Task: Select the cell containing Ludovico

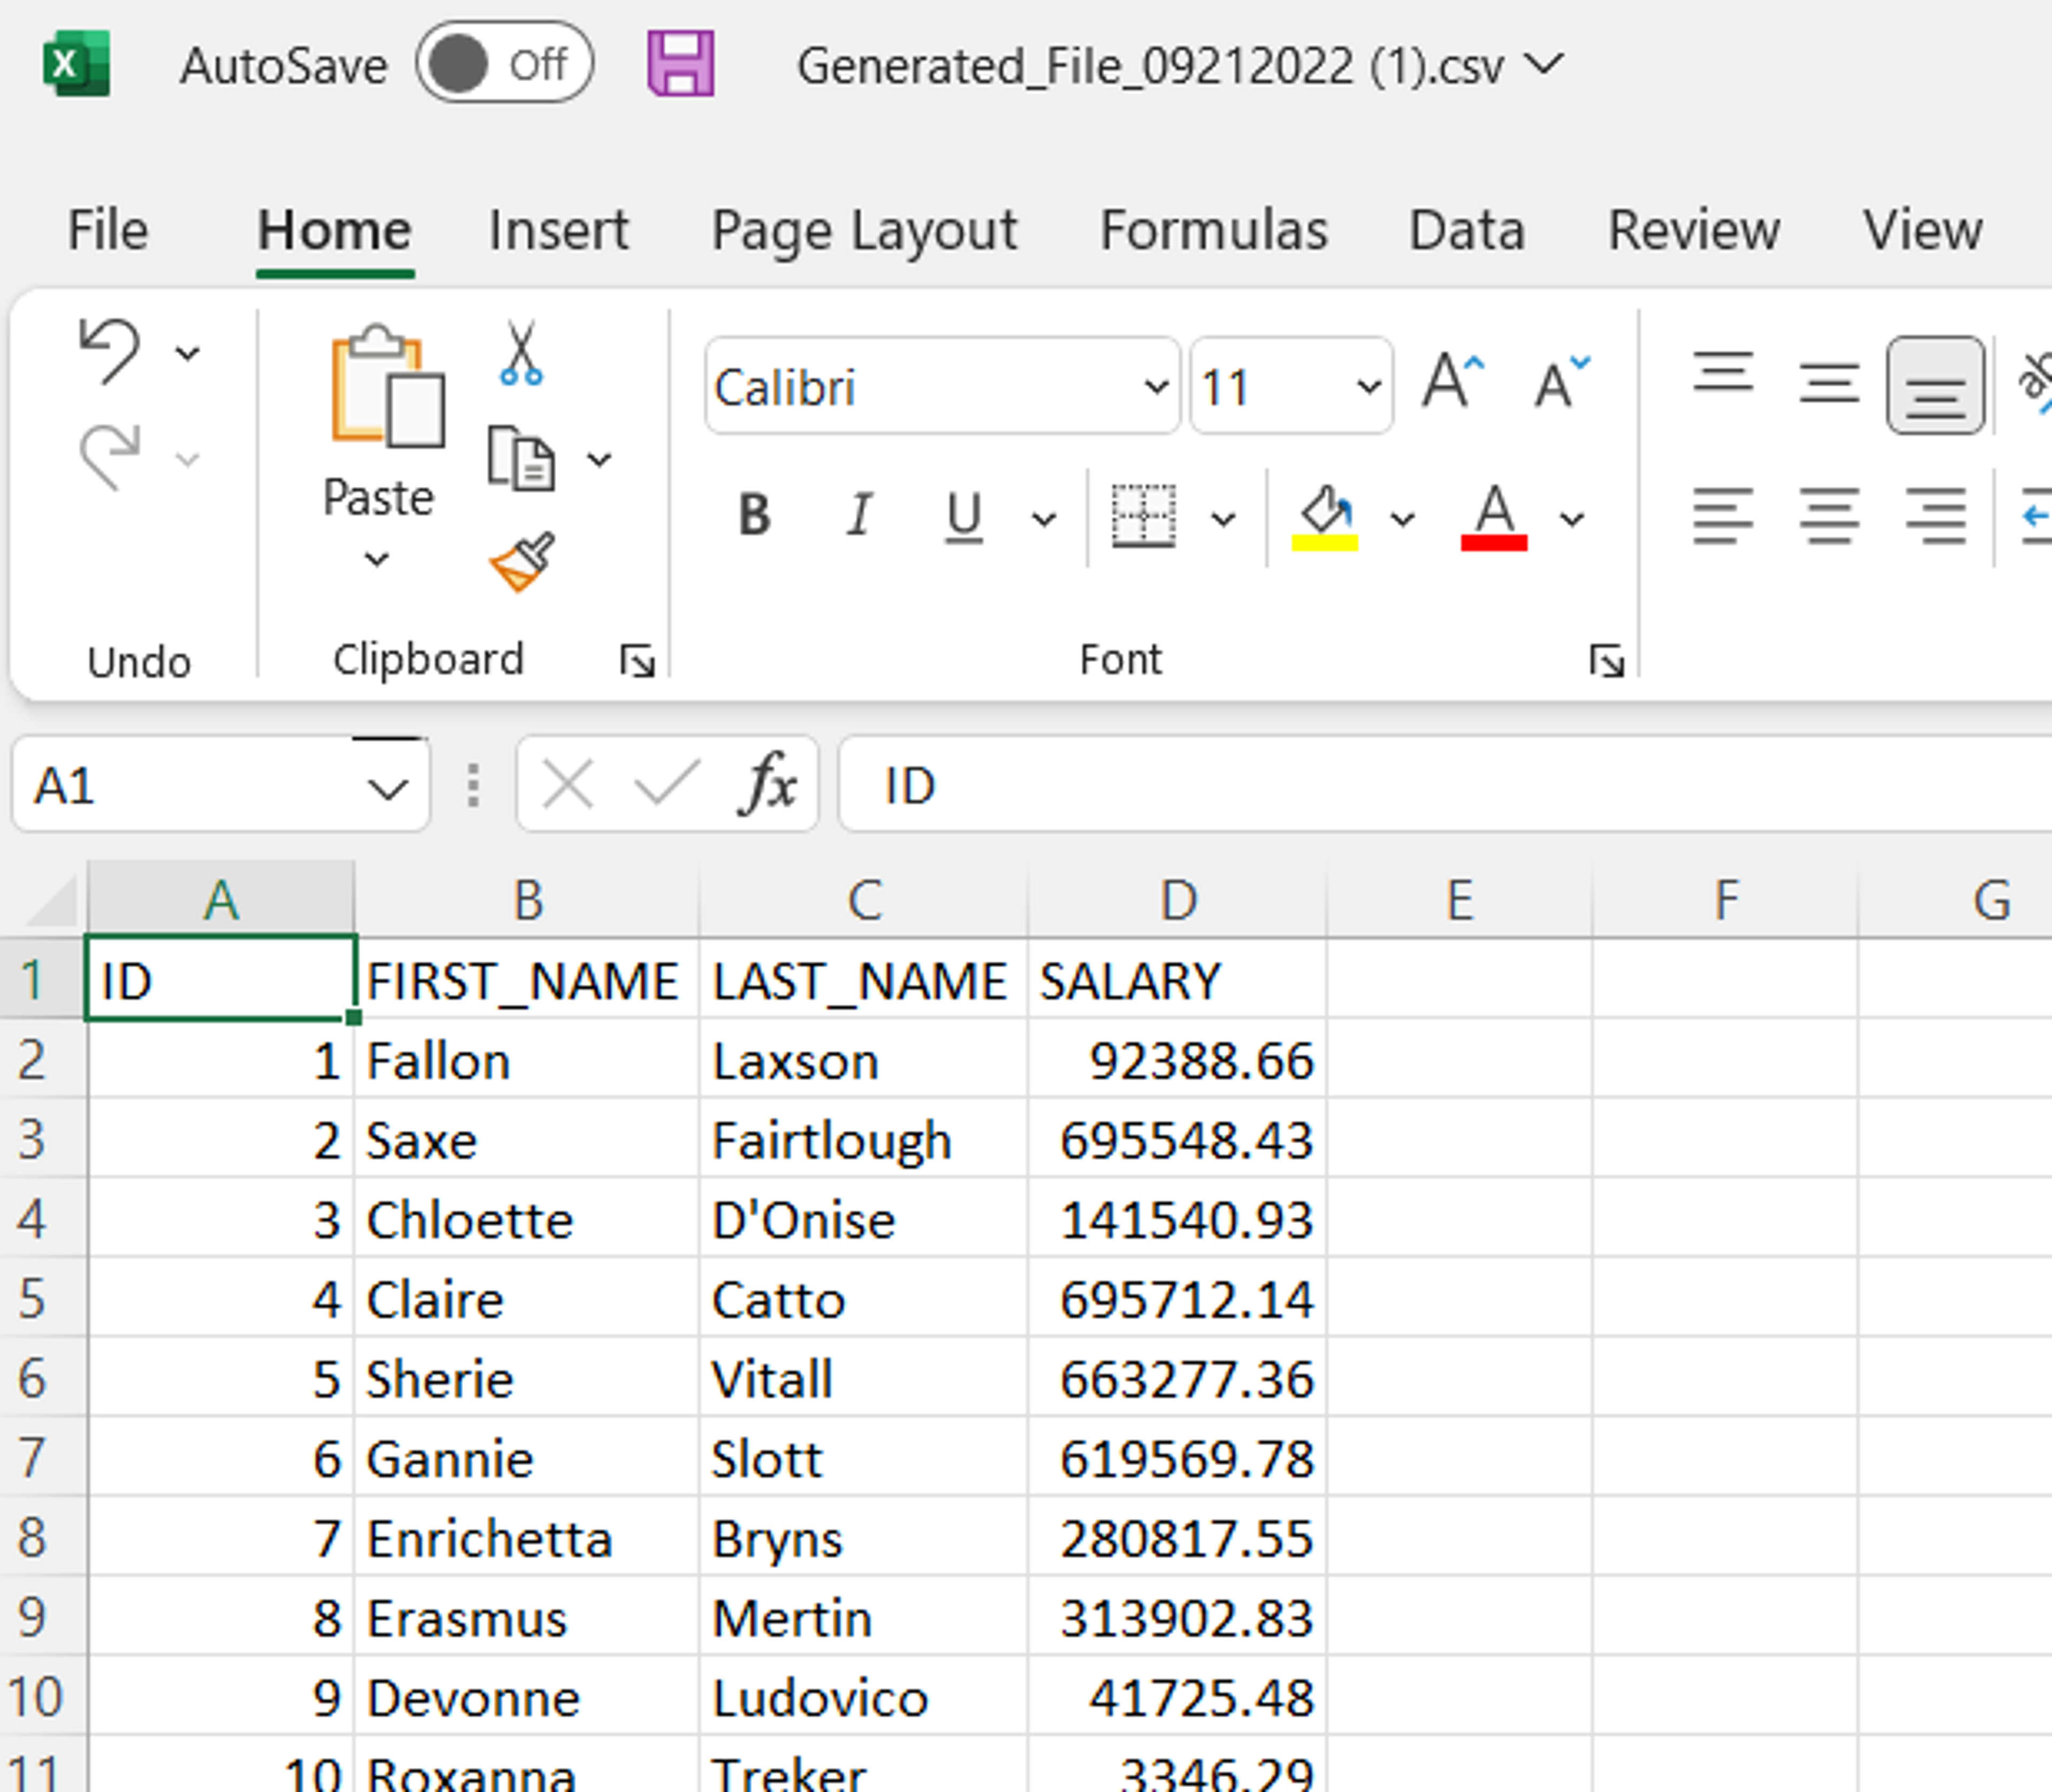Action: 864,1697
